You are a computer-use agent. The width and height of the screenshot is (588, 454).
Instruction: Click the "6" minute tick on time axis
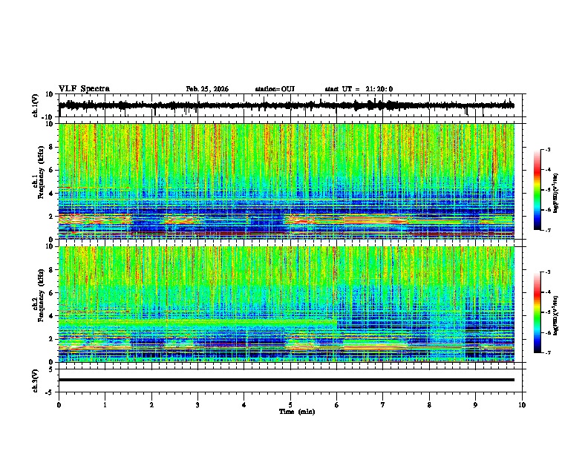coord(336,405)
